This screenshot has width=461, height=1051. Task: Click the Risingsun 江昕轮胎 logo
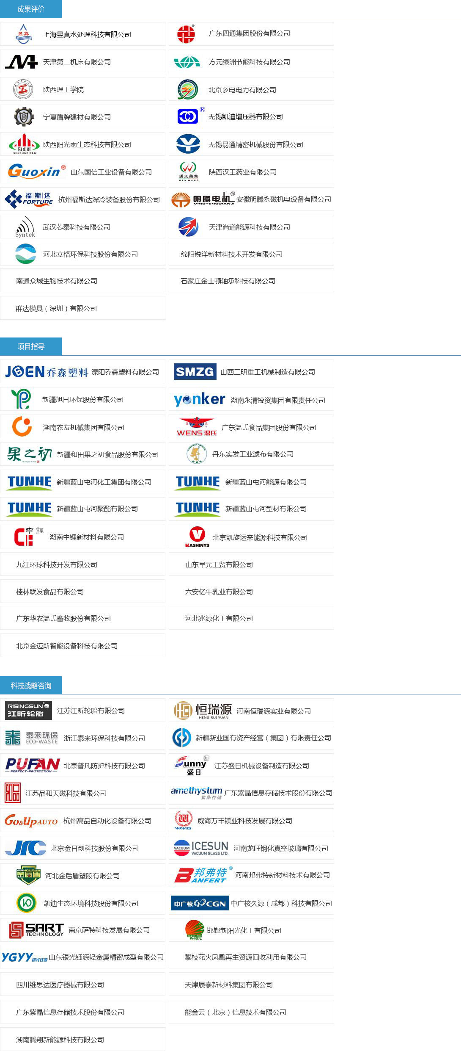[x=28, y=710]
